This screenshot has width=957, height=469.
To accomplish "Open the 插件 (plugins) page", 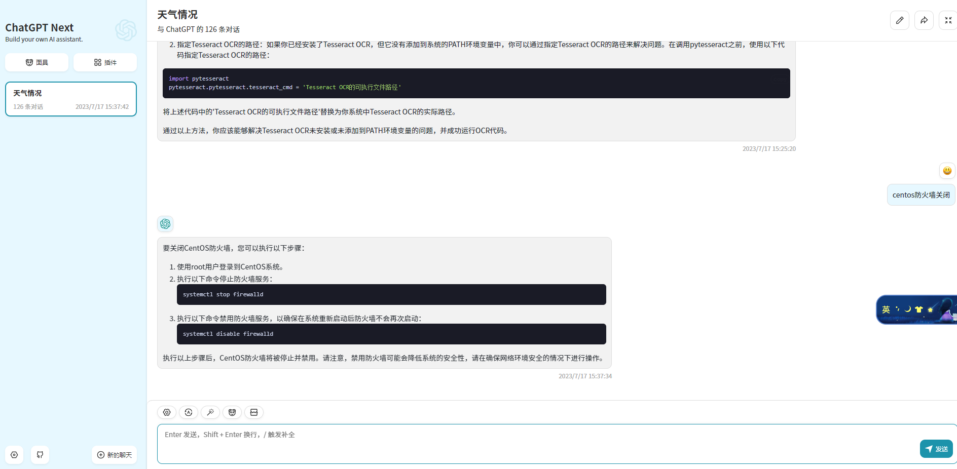I will pos(105,62).
